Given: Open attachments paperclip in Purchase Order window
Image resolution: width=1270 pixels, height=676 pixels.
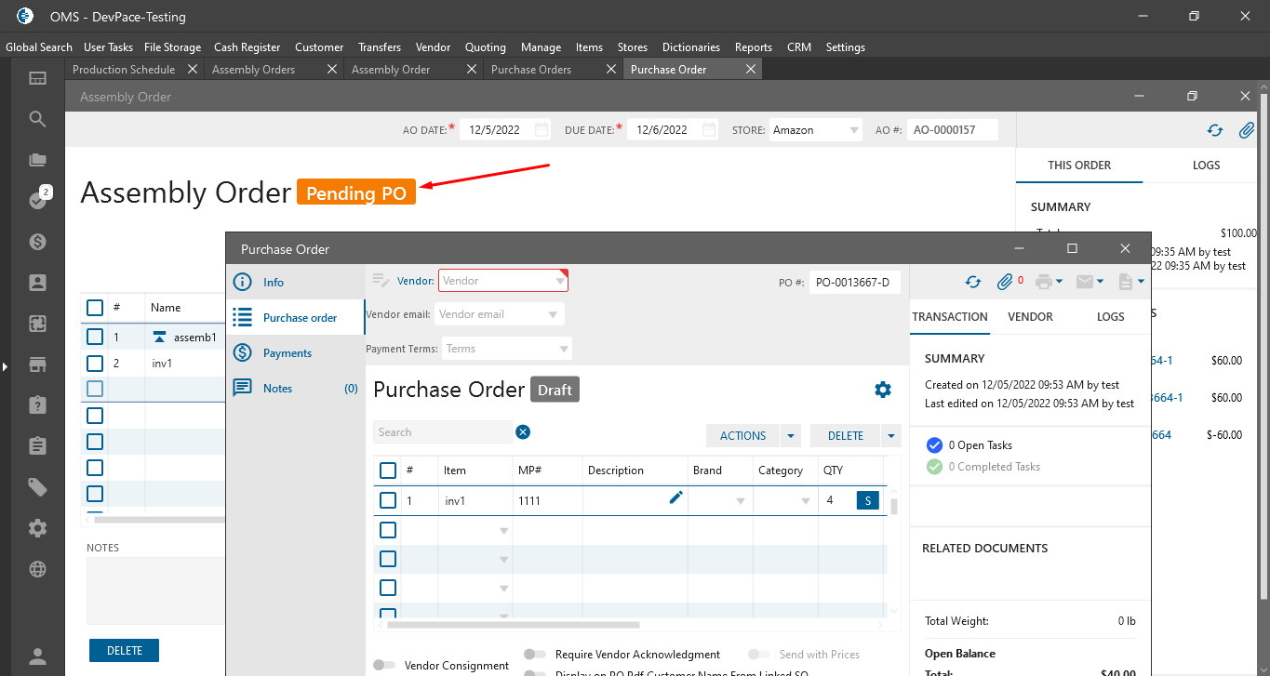Looking at the screenshot, I should 1004,282.
